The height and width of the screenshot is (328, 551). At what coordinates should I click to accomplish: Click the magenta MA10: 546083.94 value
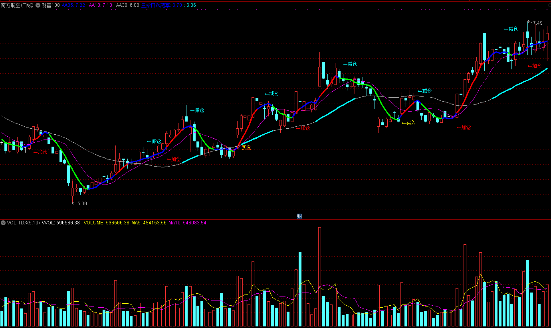187,223
